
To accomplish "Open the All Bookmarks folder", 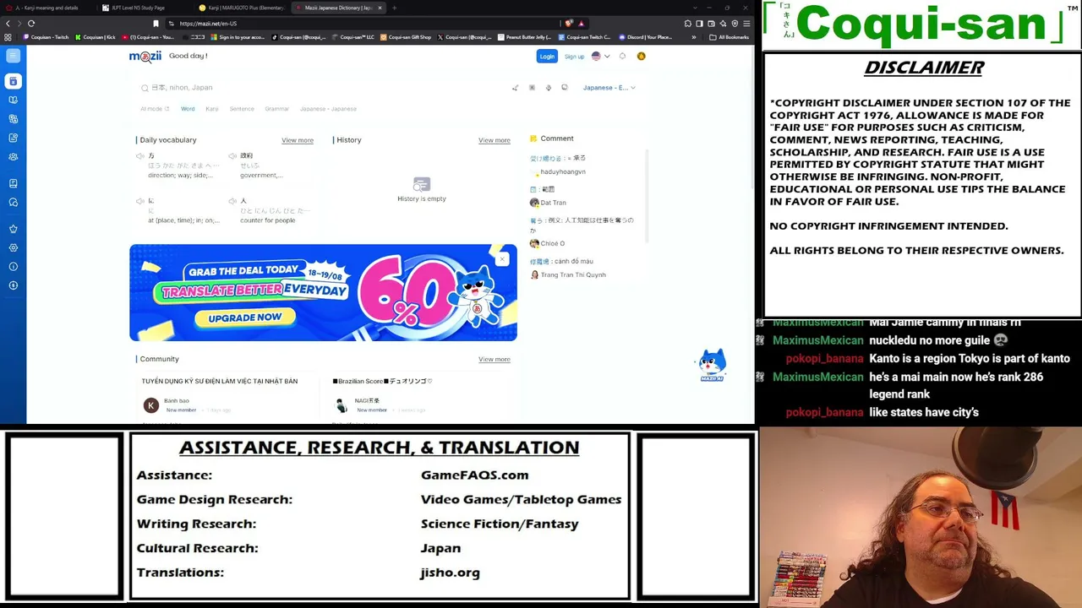I will coord(730,37).
